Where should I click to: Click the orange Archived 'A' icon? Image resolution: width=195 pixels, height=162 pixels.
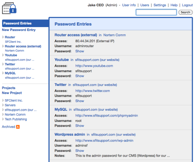[18, 127]
